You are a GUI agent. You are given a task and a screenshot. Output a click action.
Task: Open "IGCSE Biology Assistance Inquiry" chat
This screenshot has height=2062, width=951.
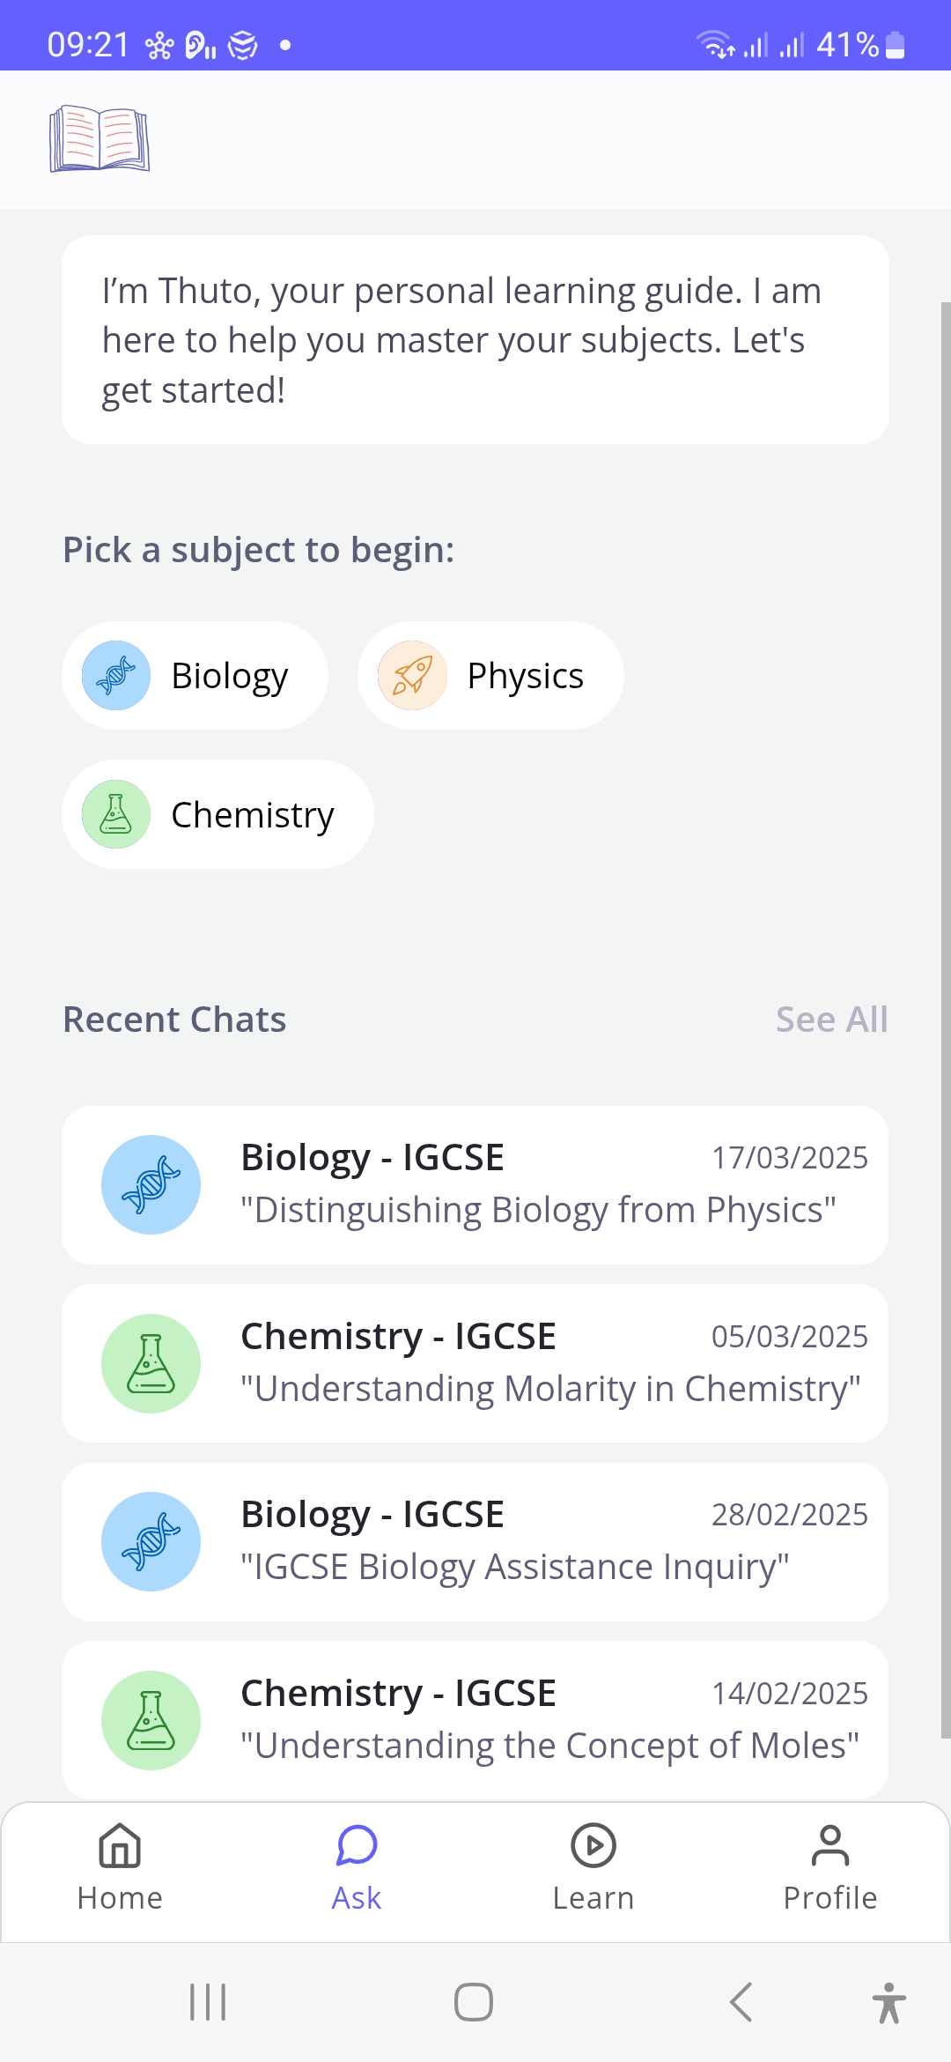[x=475, y=1542]
